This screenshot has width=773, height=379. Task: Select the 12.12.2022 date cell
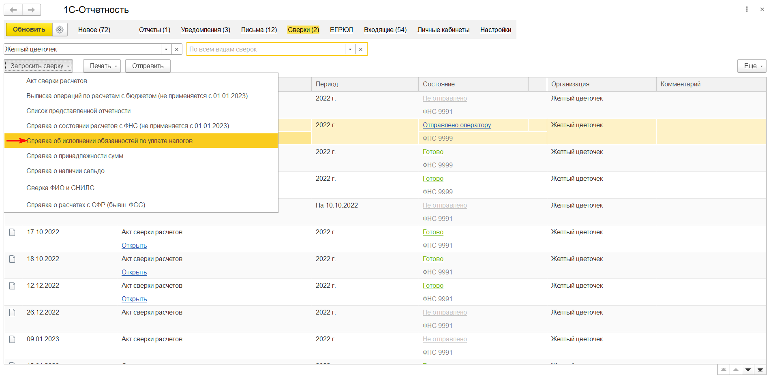(x=43, y=286)
